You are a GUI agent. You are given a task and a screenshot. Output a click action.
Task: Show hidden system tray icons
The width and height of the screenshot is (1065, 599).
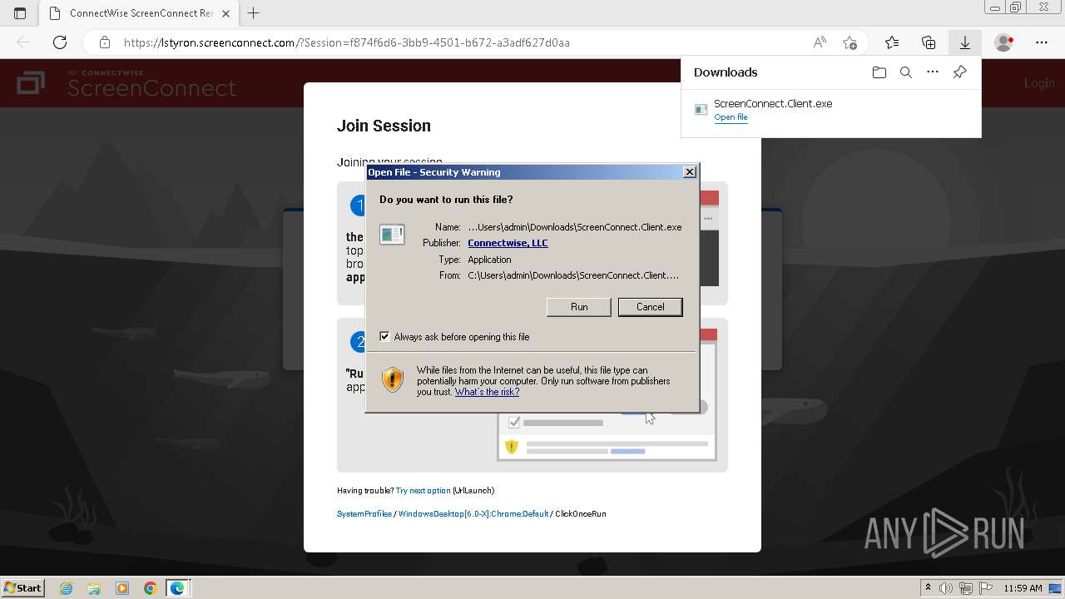pos(929,588)
